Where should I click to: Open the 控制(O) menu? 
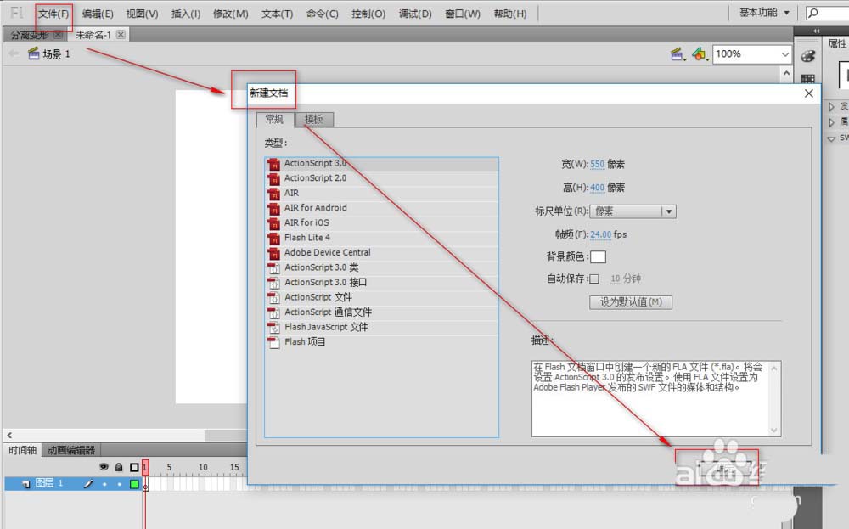click(x=368, y=14)
